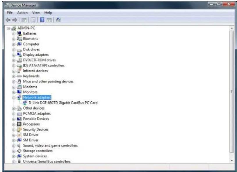Screen dimensions: 237x172
Task: Click the ADMIN-PC computer icon
Action: click(x=14, y=28)
